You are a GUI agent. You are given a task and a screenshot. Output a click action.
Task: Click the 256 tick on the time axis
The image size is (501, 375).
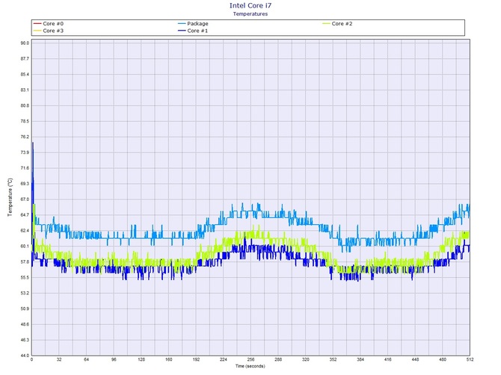tap(250, 359)
